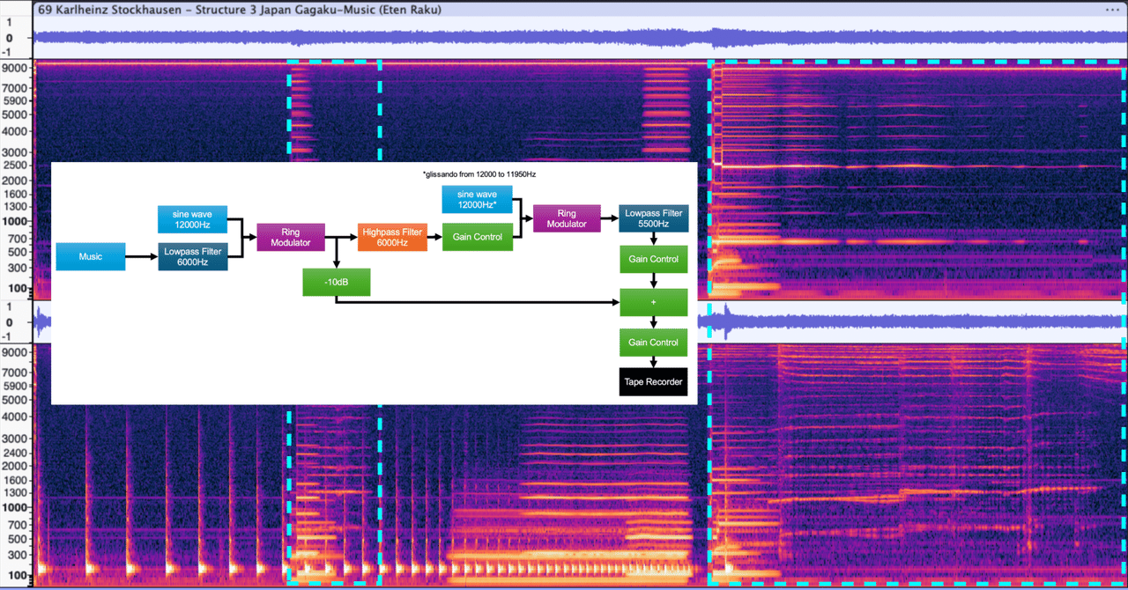This screenshot has height=590, width=1128.
Task: Click the upper channel waveform overview strip
Action: coord(580,39)
